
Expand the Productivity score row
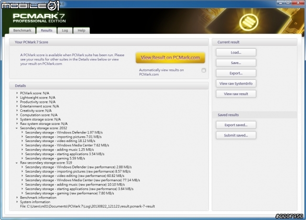17,102
